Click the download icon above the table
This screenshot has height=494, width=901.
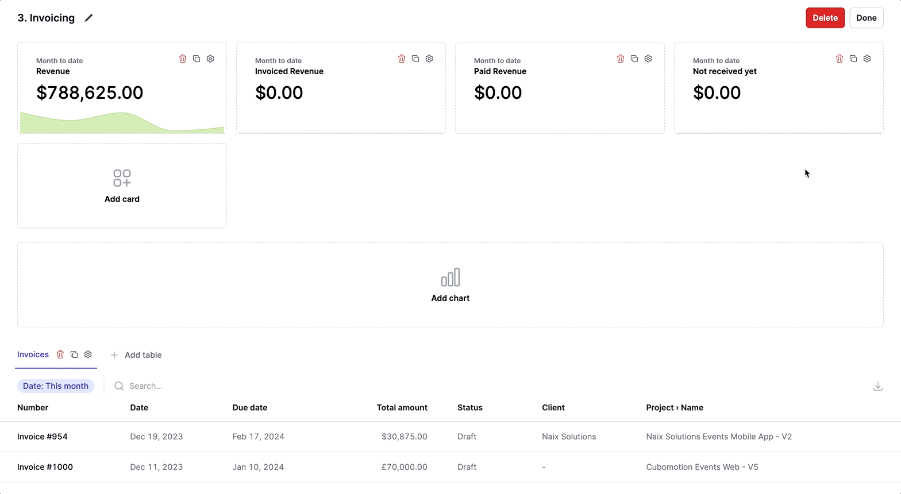click(877, 386)
